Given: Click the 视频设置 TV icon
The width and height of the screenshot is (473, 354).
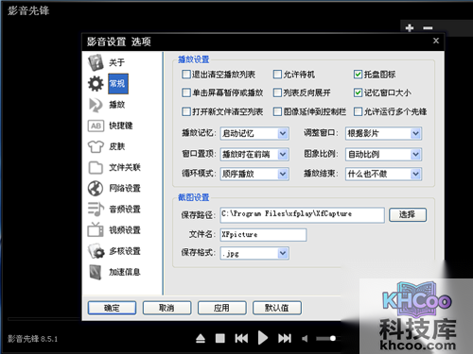Looking at the screenshot, I should (96, 230).
